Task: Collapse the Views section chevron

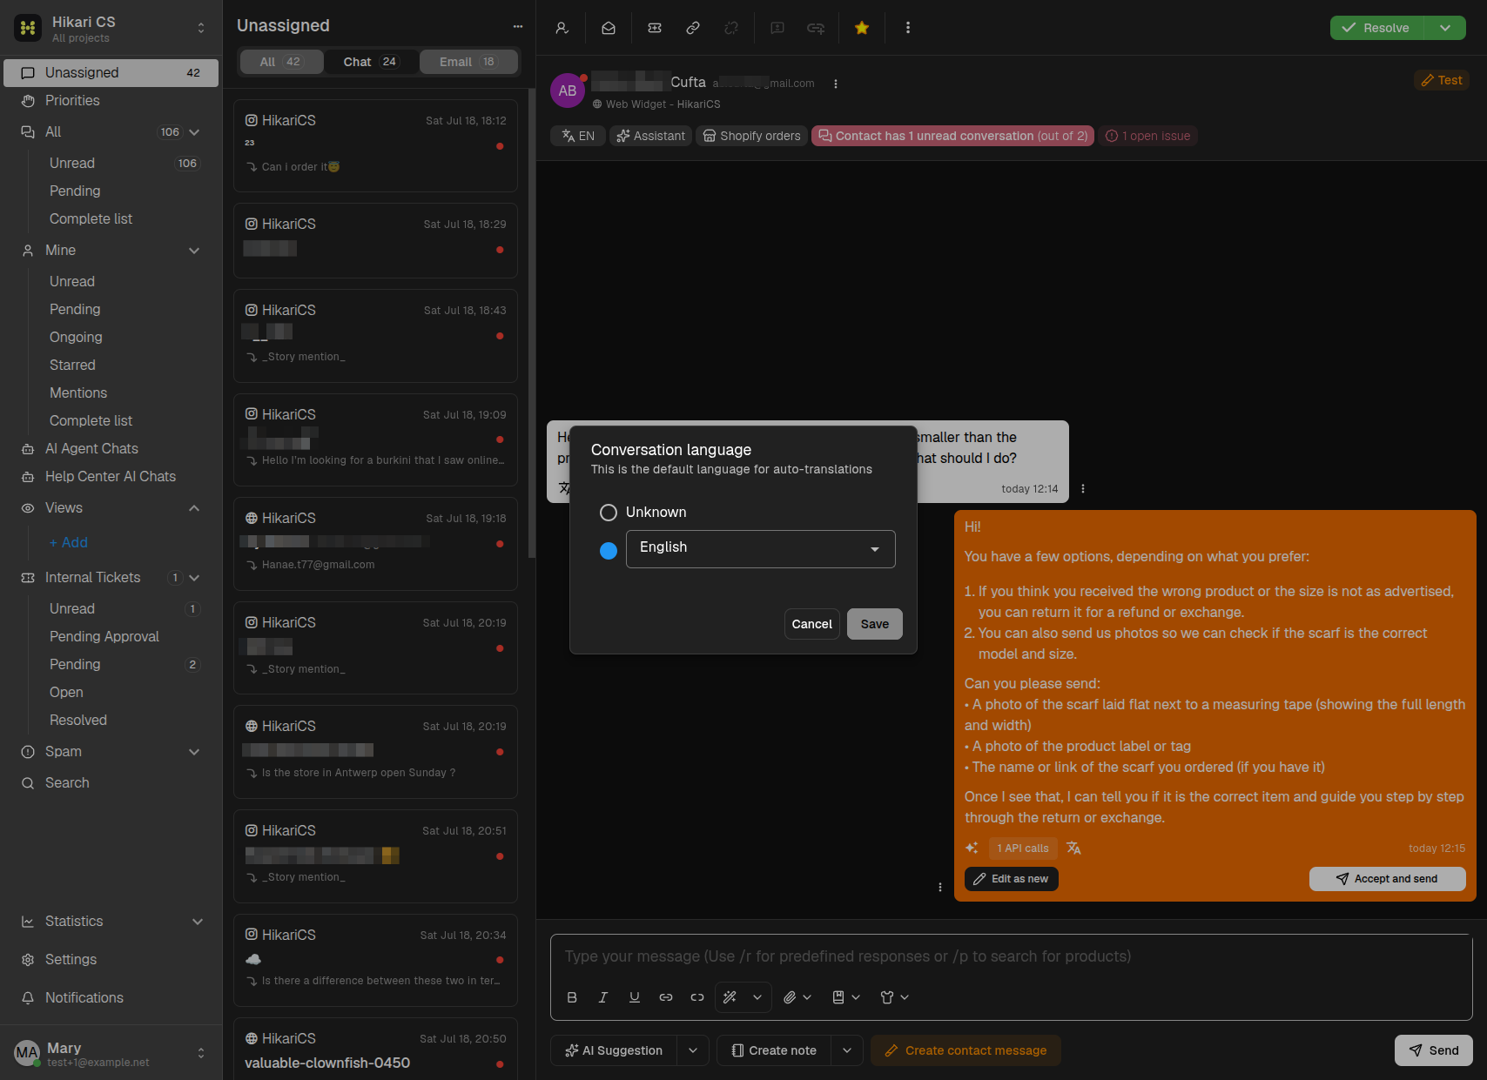Action: (x=194, y=508)
